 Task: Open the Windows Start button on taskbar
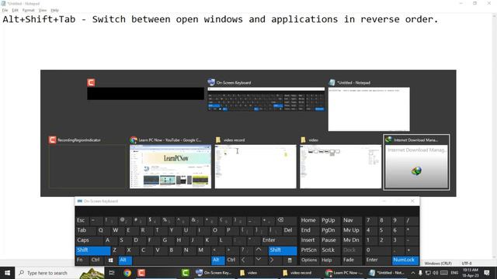(7, 273)
